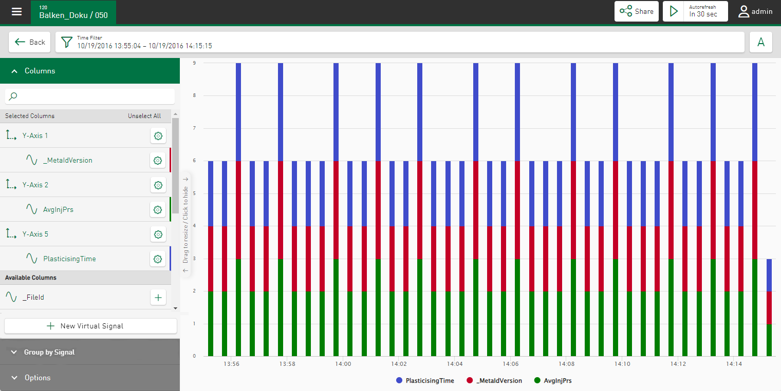Expand the Options section
Screen dimensions: 781x391
(x=90, y=378)
